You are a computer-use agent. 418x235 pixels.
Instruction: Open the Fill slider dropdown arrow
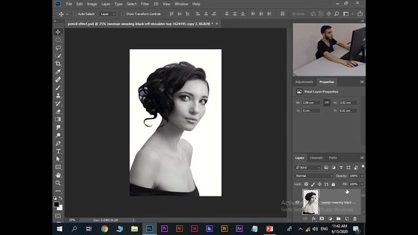click(x=362, y=184)
